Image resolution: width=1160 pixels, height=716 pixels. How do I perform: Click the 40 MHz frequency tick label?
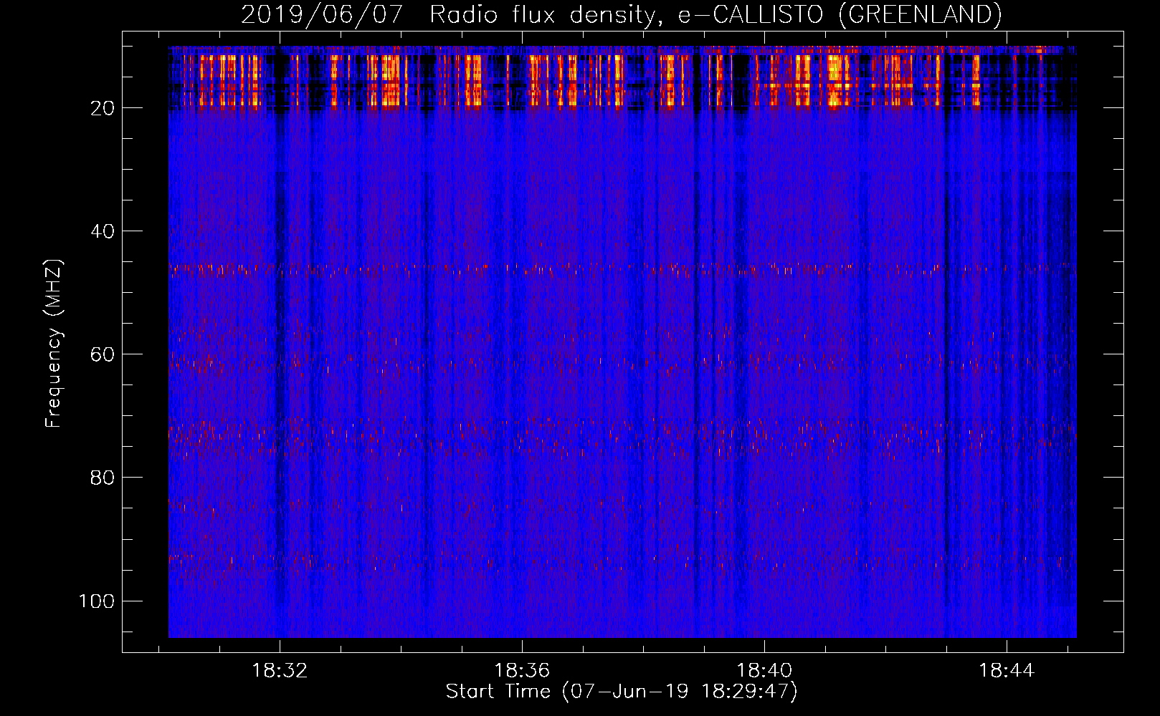pyautogui.click(x=103, y=231)
